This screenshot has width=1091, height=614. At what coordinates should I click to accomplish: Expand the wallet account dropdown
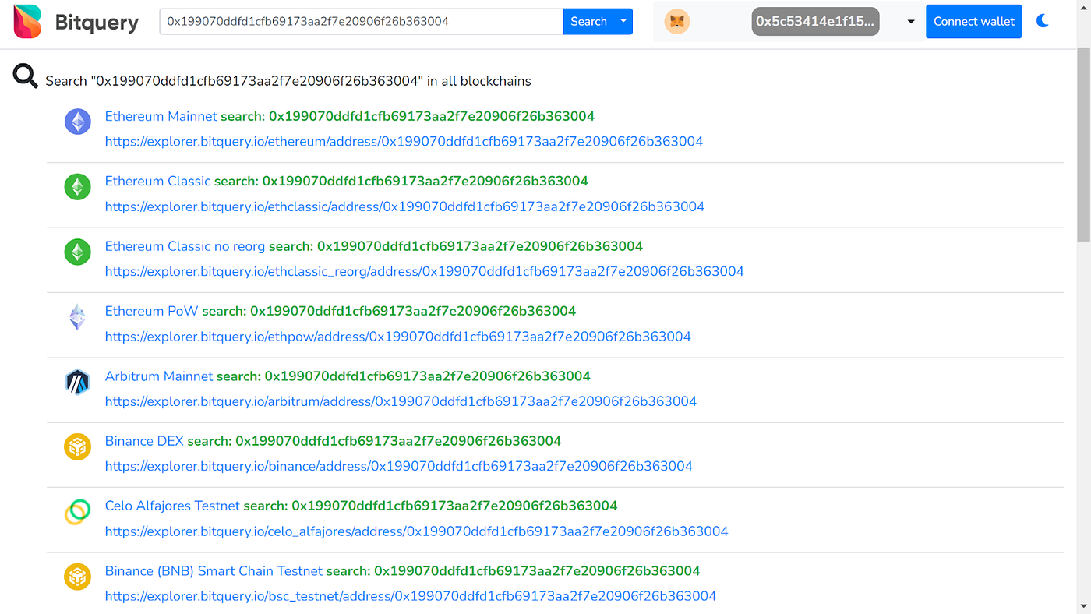(910, 21)
